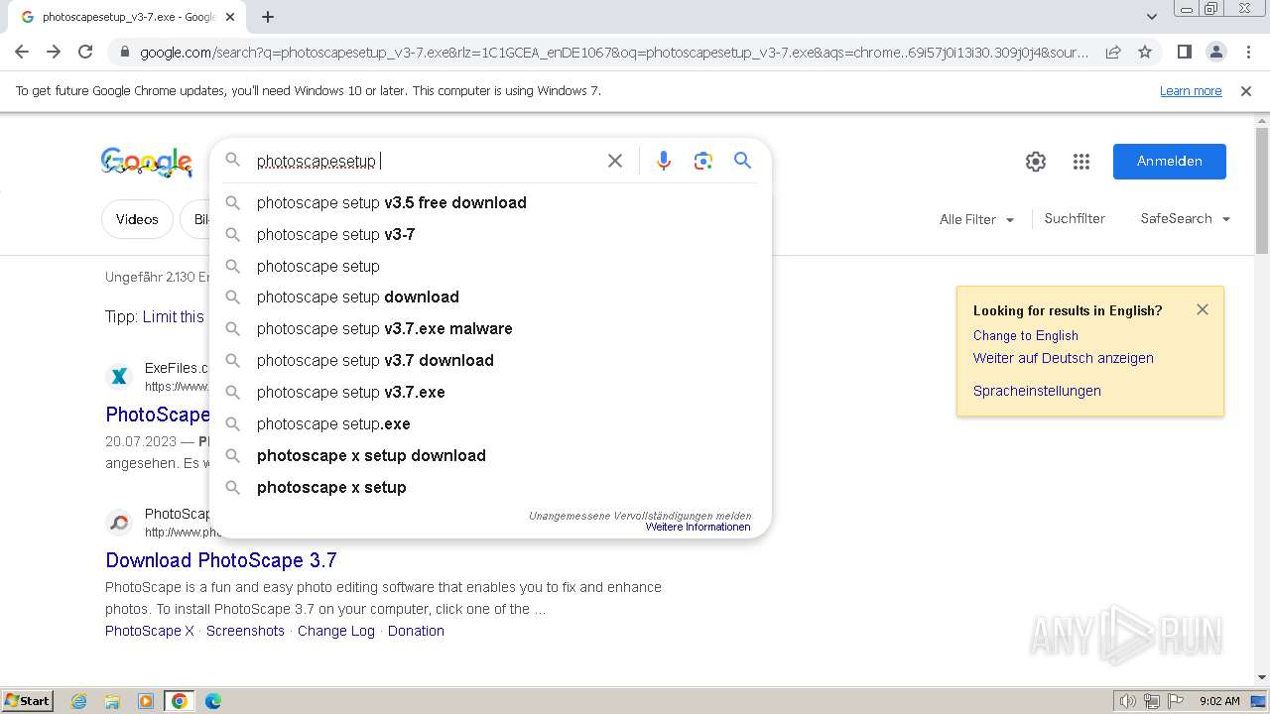Screen dimensions: 1270x714
Task: Click the address bar URL
Action: [x=613, y=52]
